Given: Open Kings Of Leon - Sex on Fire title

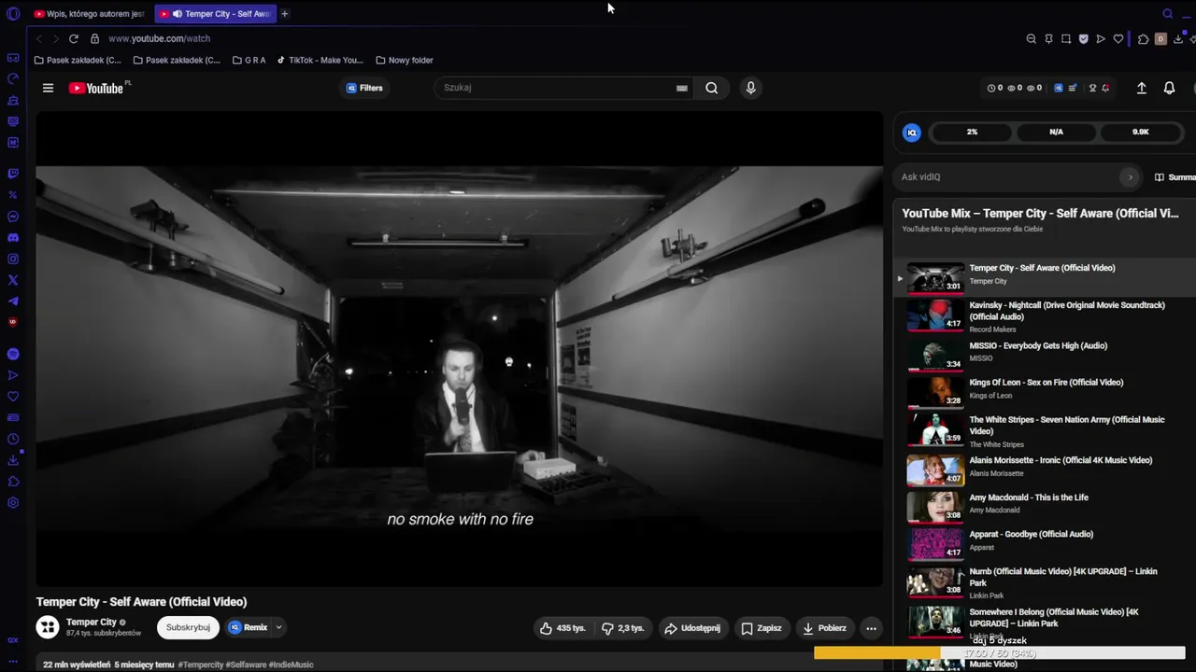Looking at the screenshot, I should (x=1046, y=383).
